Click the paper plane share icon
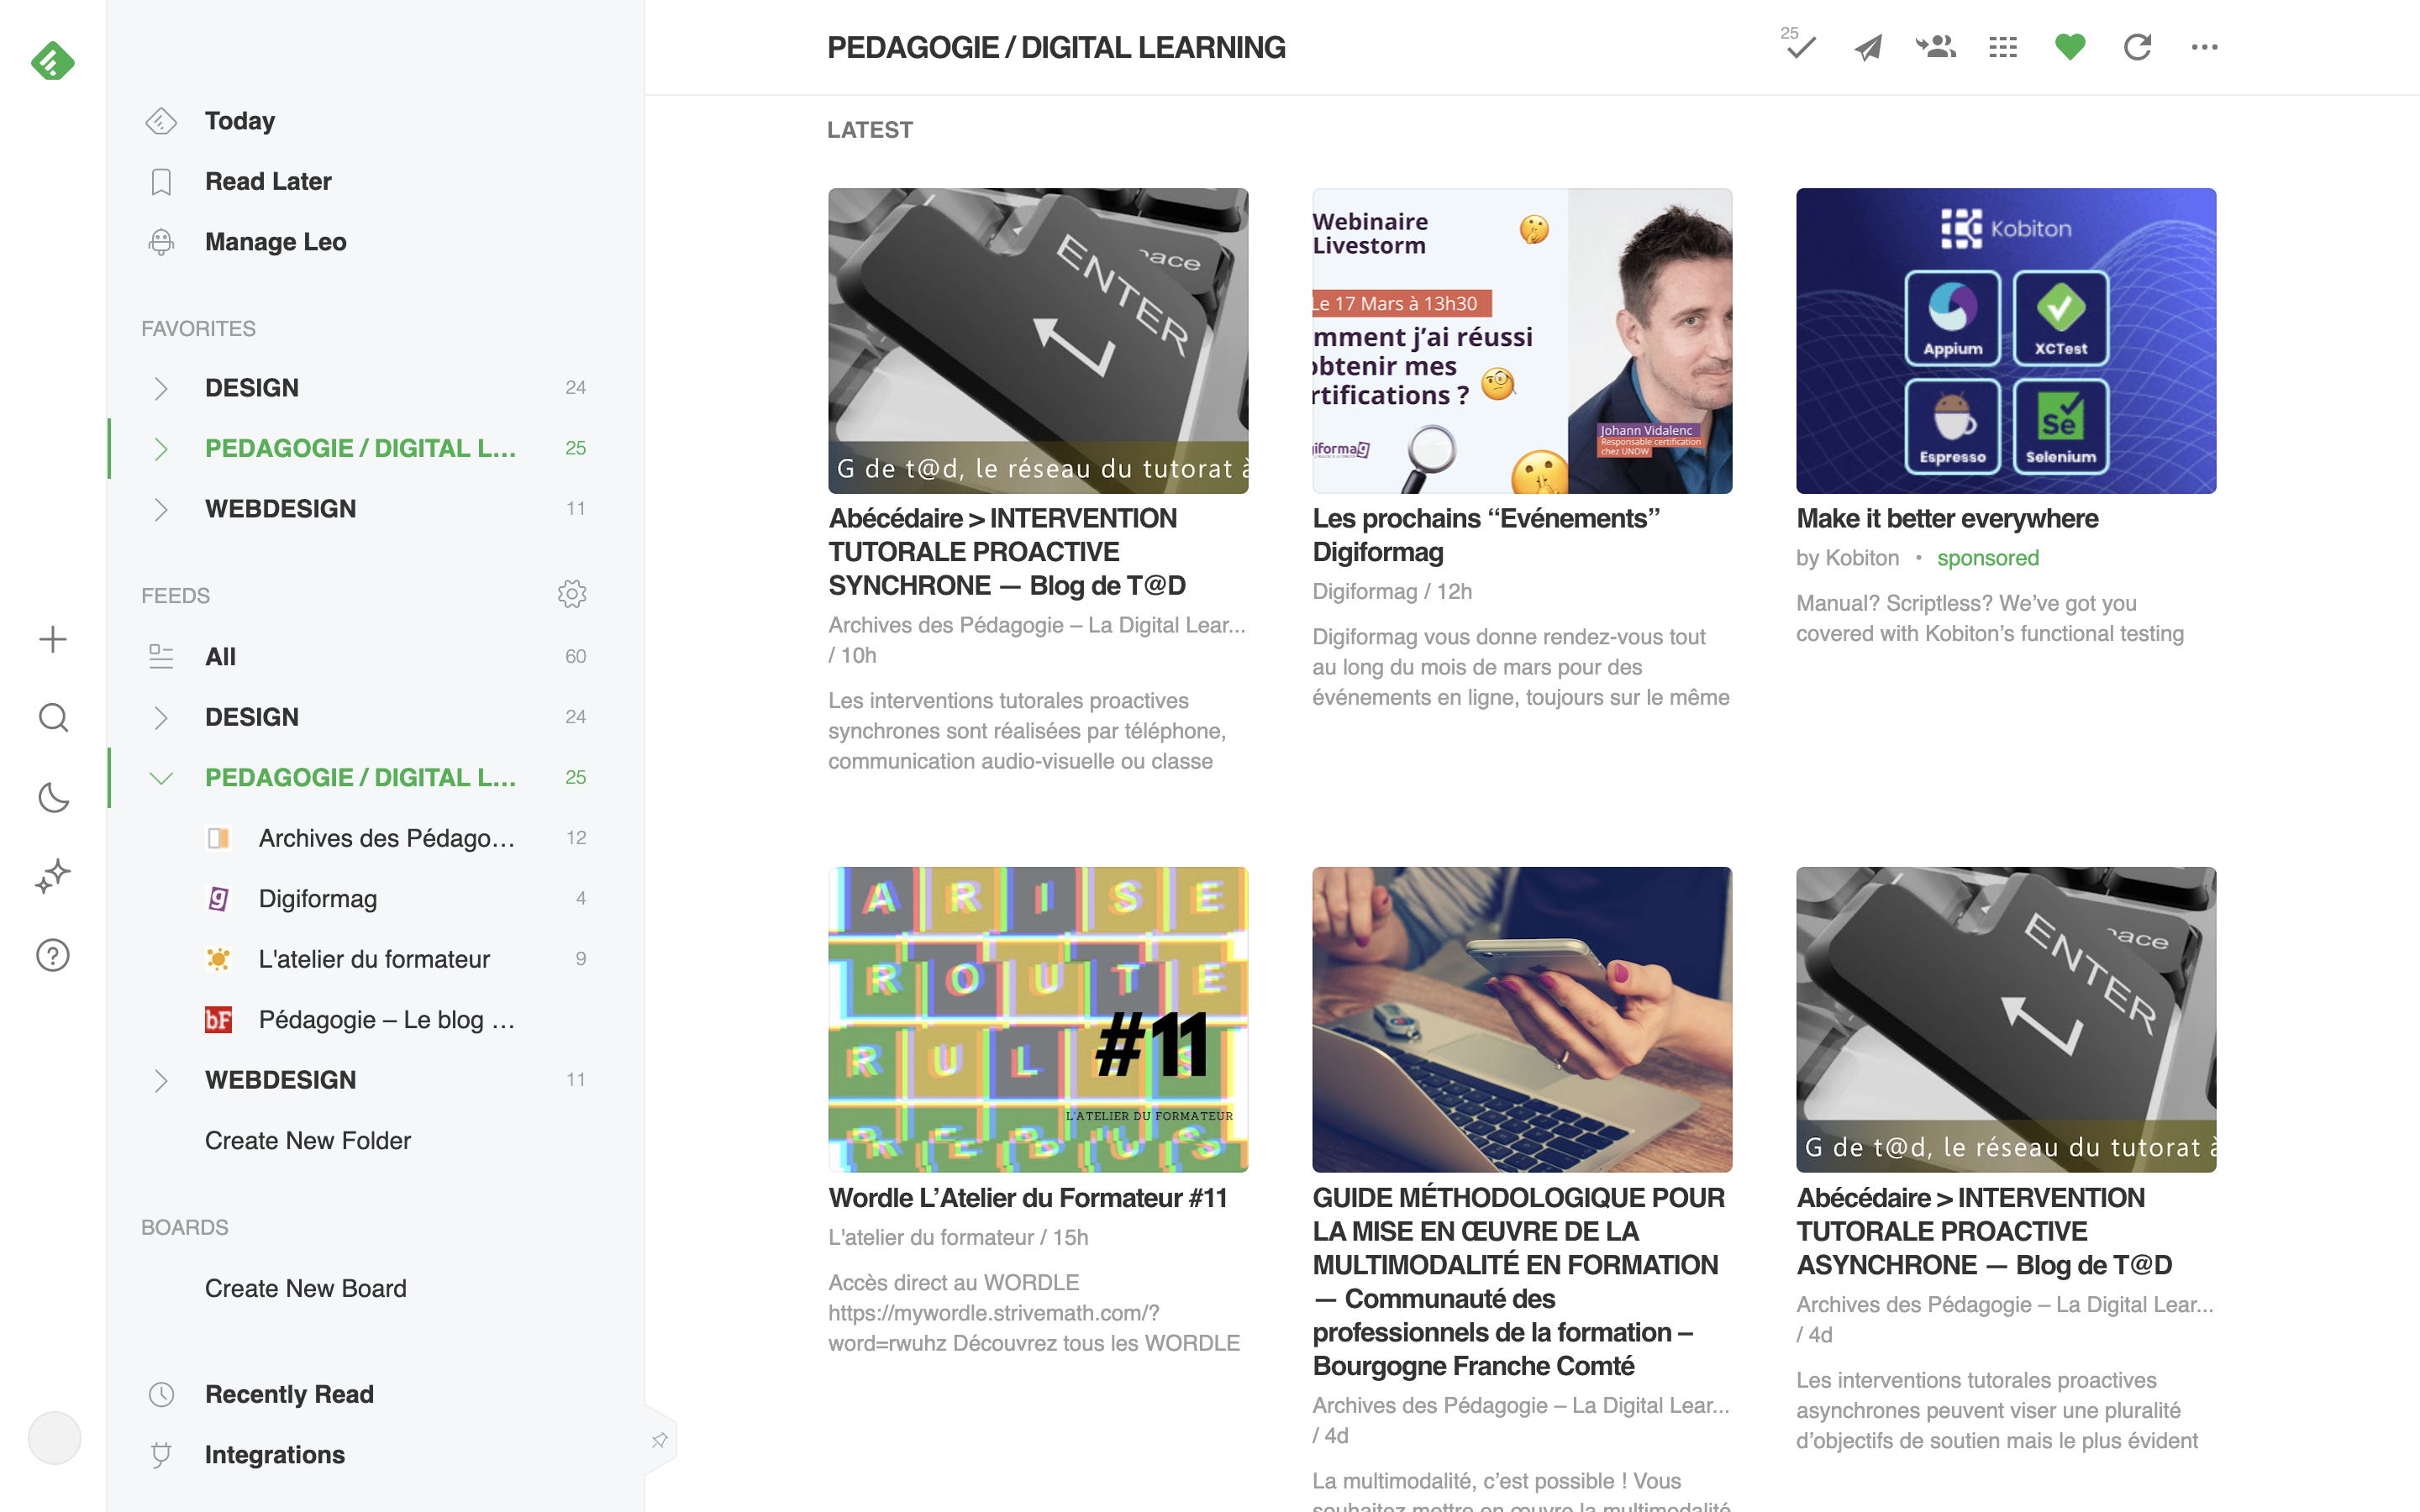The image size is (2420, 1512). (1867, 47)
